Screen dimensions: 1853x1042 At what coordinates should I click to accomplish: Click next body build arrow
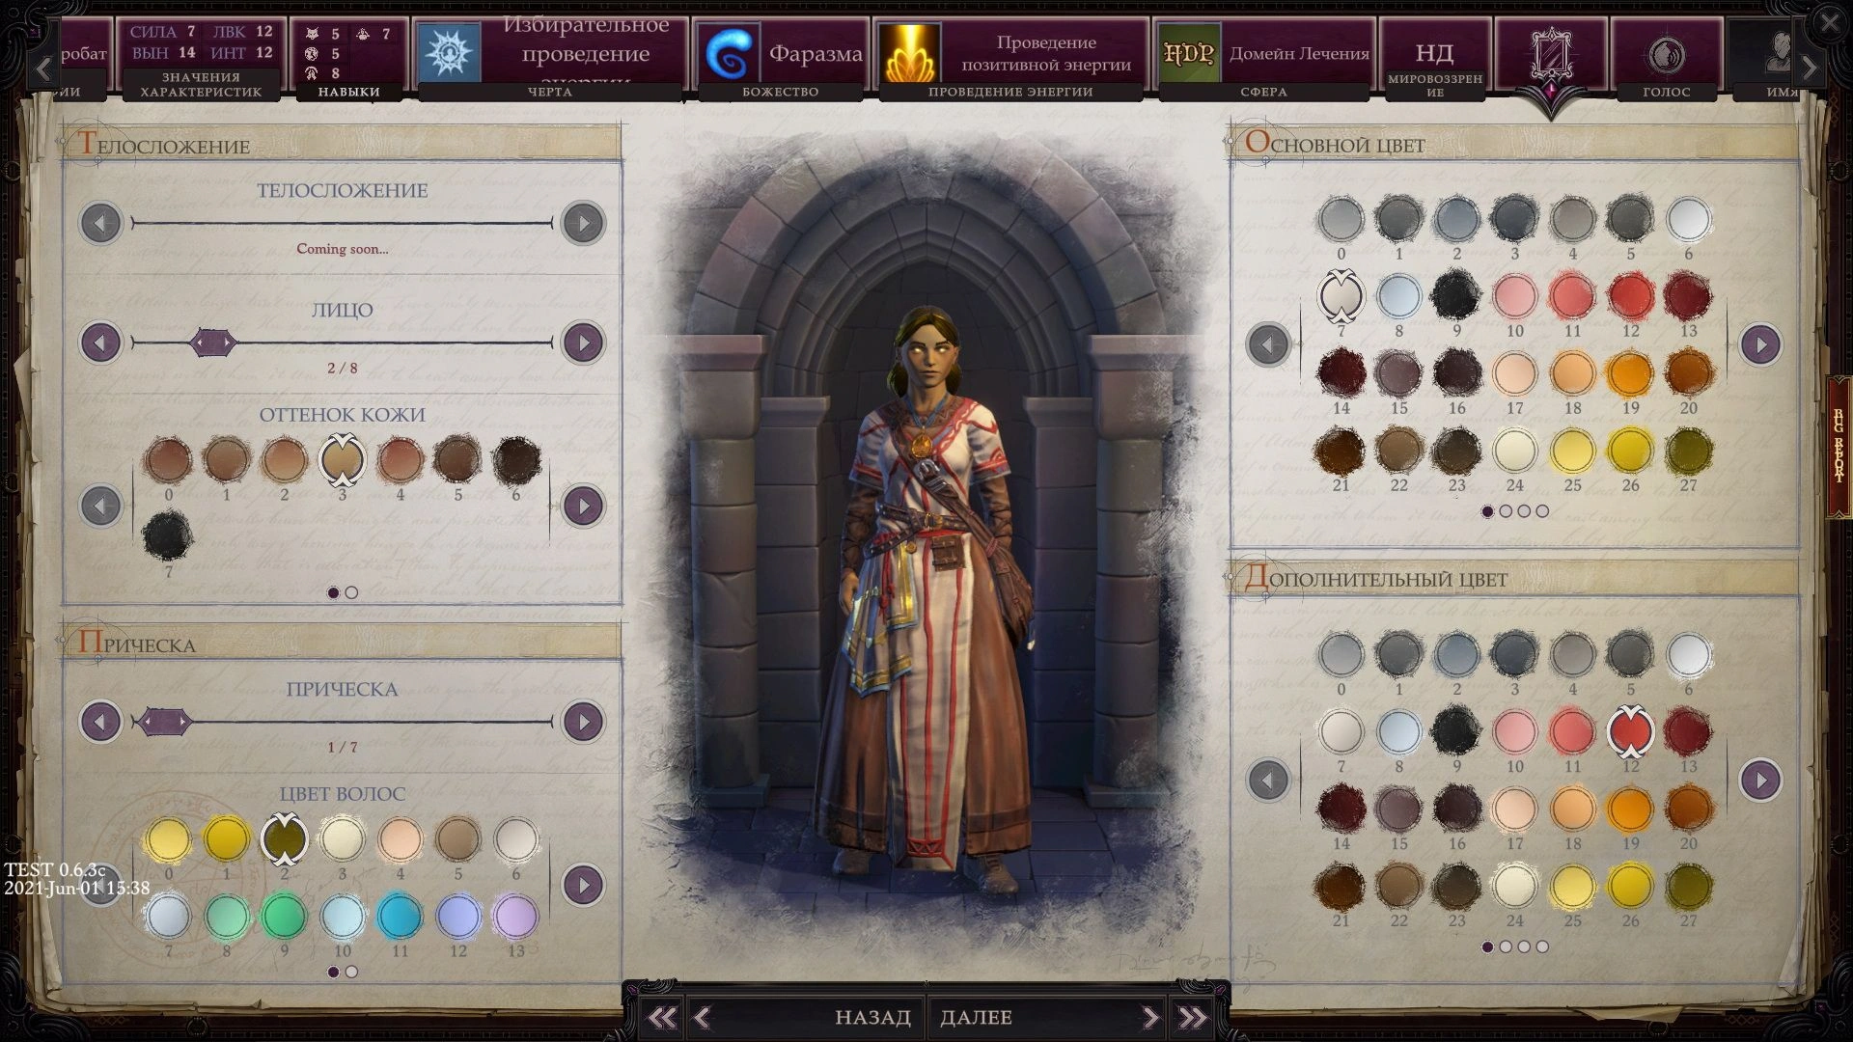(x=583, y=223)
